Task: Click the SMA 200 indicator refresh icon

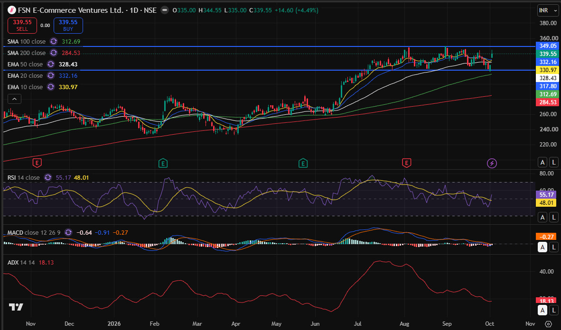Action: [54, 53]
